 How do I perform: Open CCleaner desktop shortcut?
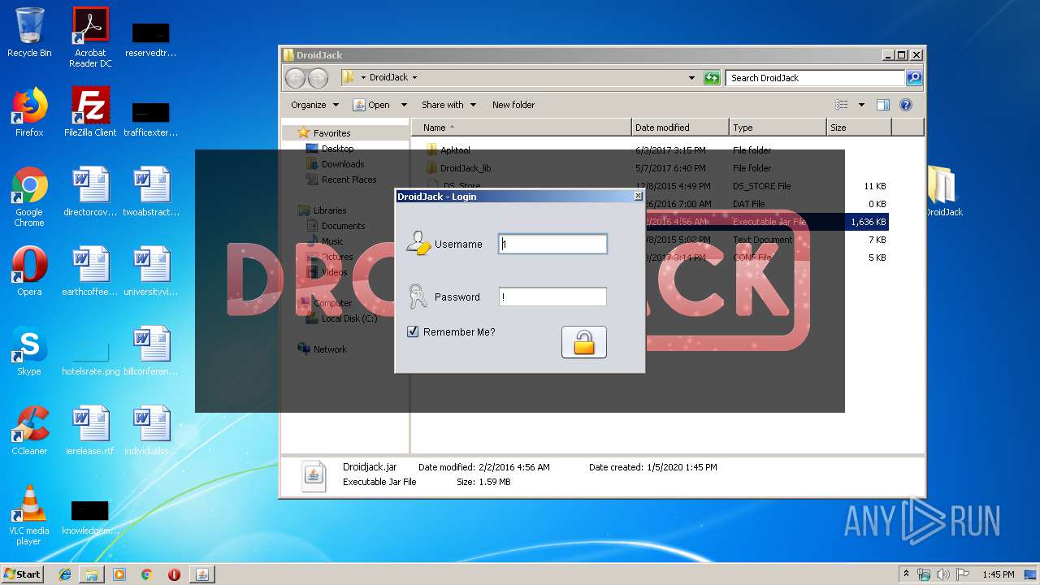29,431
